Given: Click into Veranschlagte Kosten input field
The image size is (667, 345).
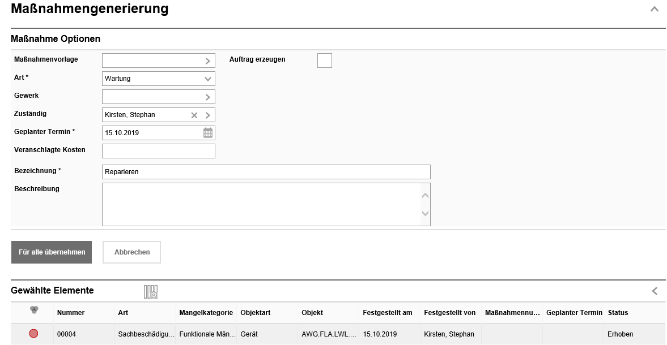Looking at the screenshot, I should 159,151.
